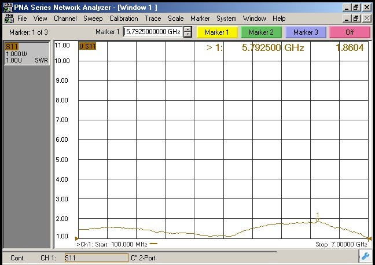Click the Start 100.000 MHz label

pos(121,244)
